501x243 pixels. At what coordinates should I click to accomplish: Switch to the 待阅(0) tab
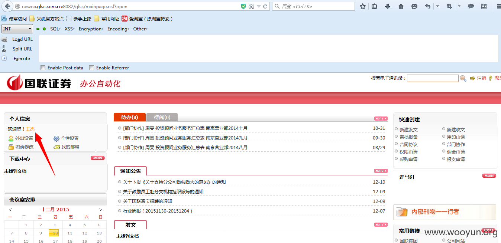(x=162, y=117)
